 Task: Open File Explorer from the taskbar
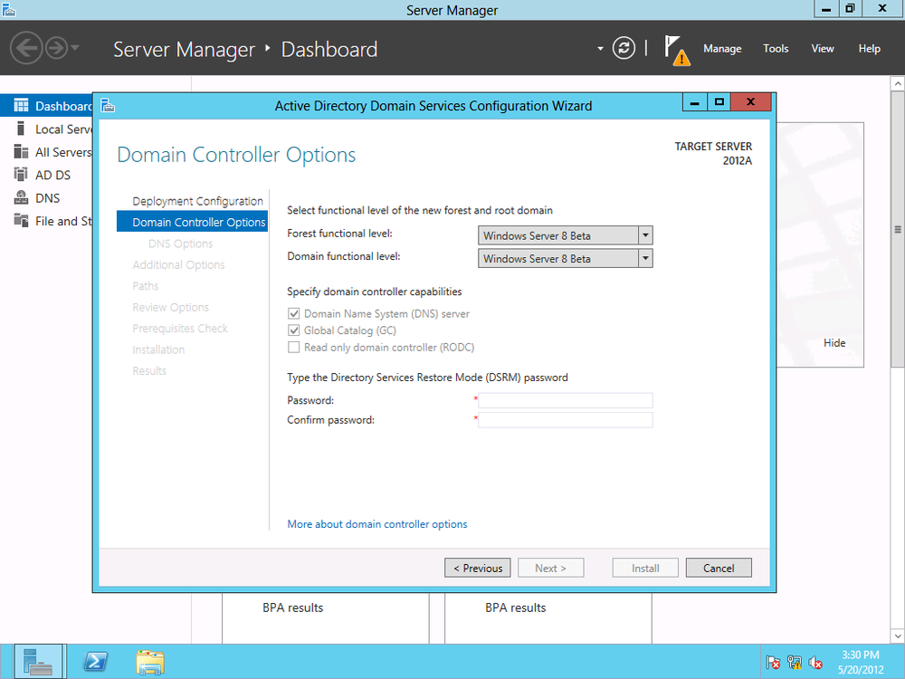[150, 662]
